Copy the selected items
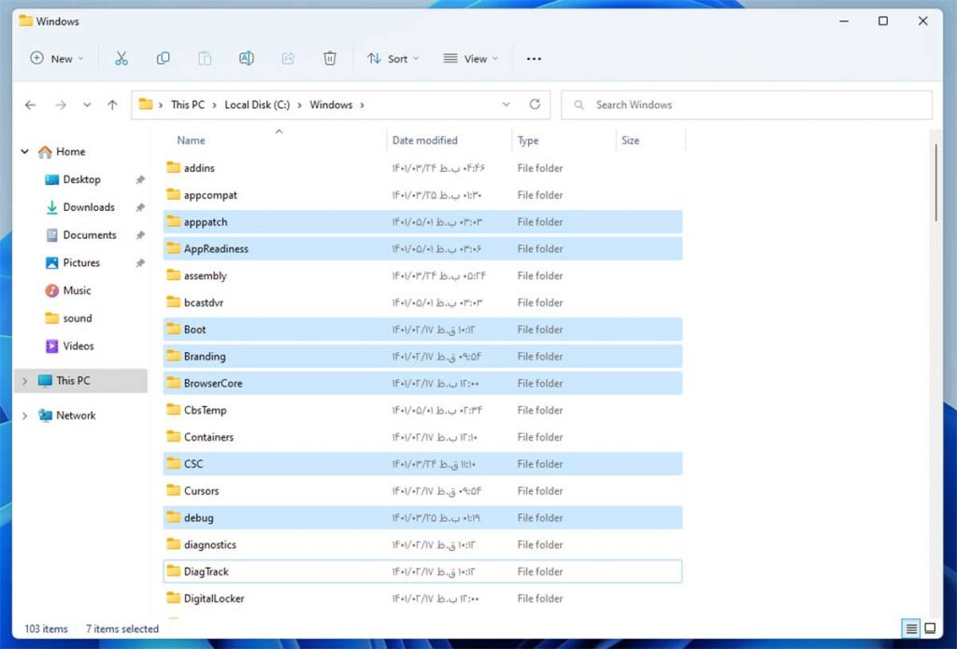The width and height of the screenshot is (957, 649). tap(164, 58)
